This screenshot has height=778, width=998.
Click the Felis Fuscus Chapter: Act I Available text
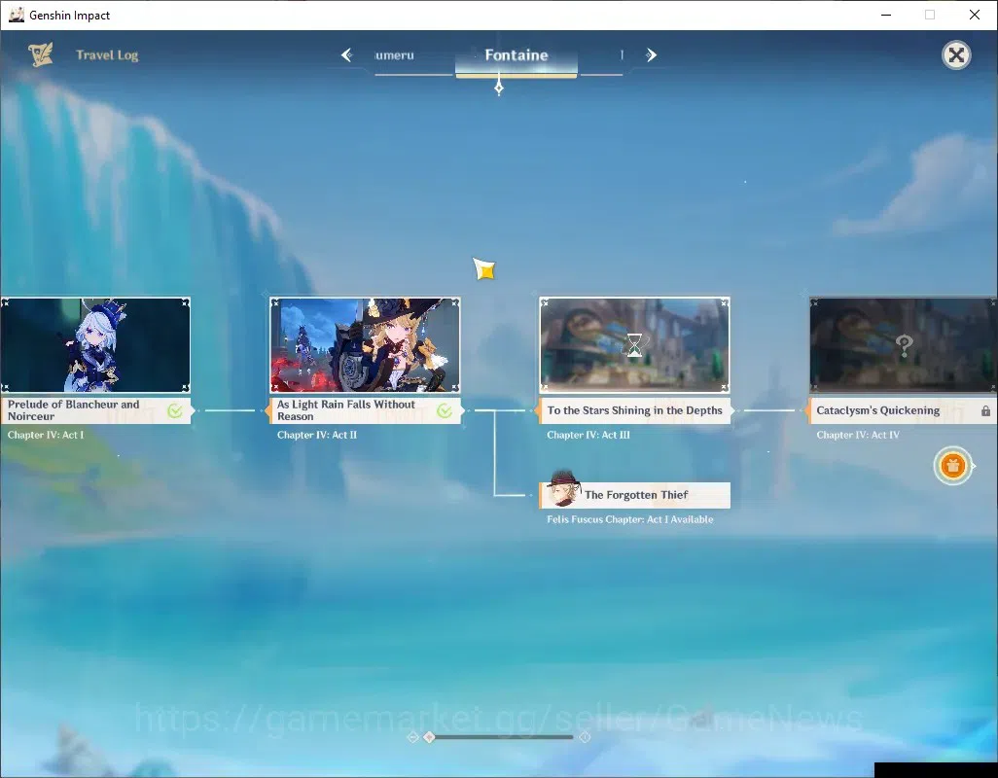630,519
